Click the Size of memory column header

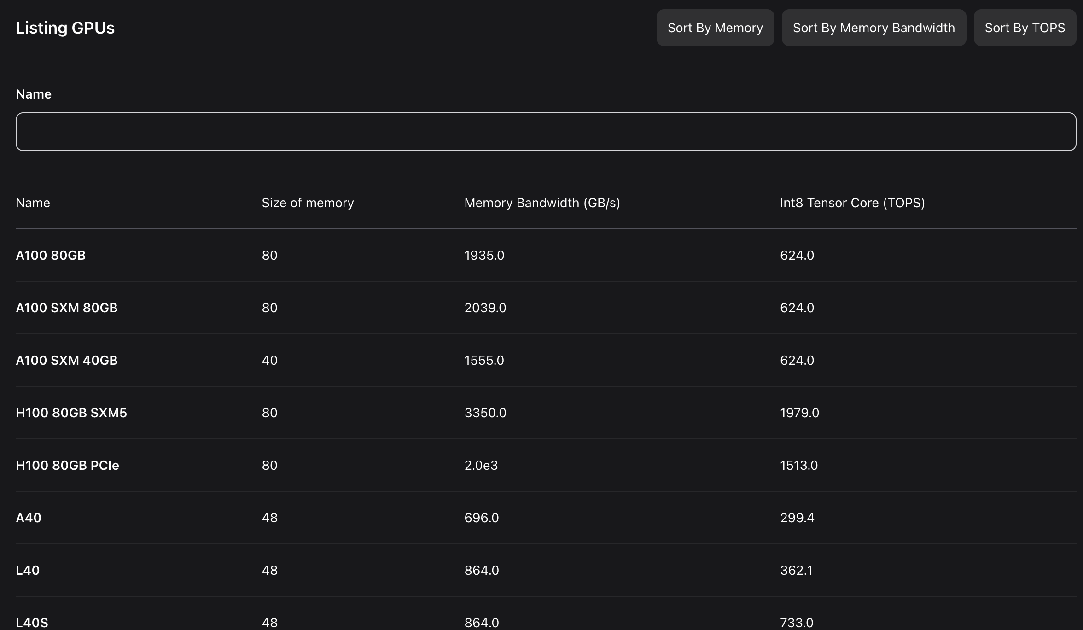308,203
